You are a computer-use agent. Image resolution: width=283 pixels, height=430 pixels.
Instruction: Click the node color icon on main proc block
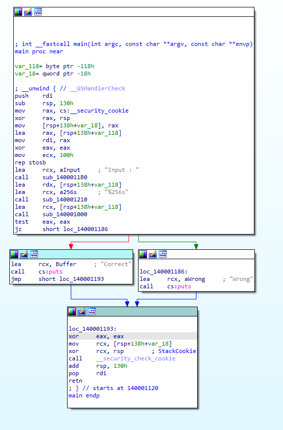coord(18,12)
